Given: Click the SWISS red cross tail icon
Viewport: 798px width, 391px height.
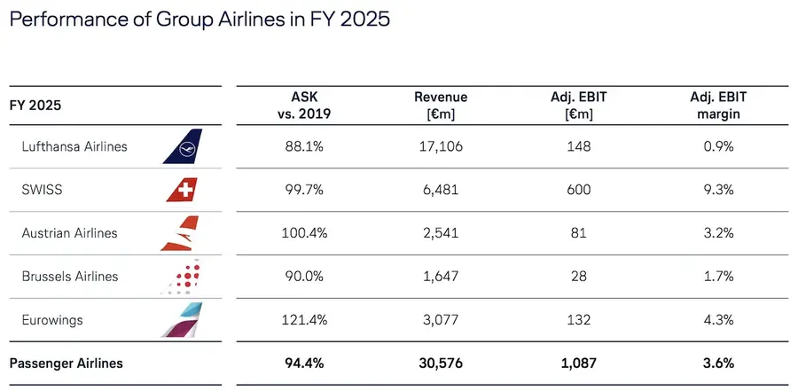Looking at the screenshot, I should 182,190.
